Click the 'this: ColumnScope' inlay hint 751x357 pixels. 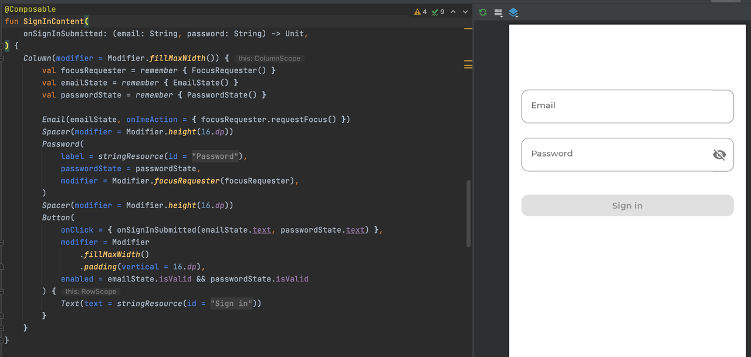(x=269, y=59)
